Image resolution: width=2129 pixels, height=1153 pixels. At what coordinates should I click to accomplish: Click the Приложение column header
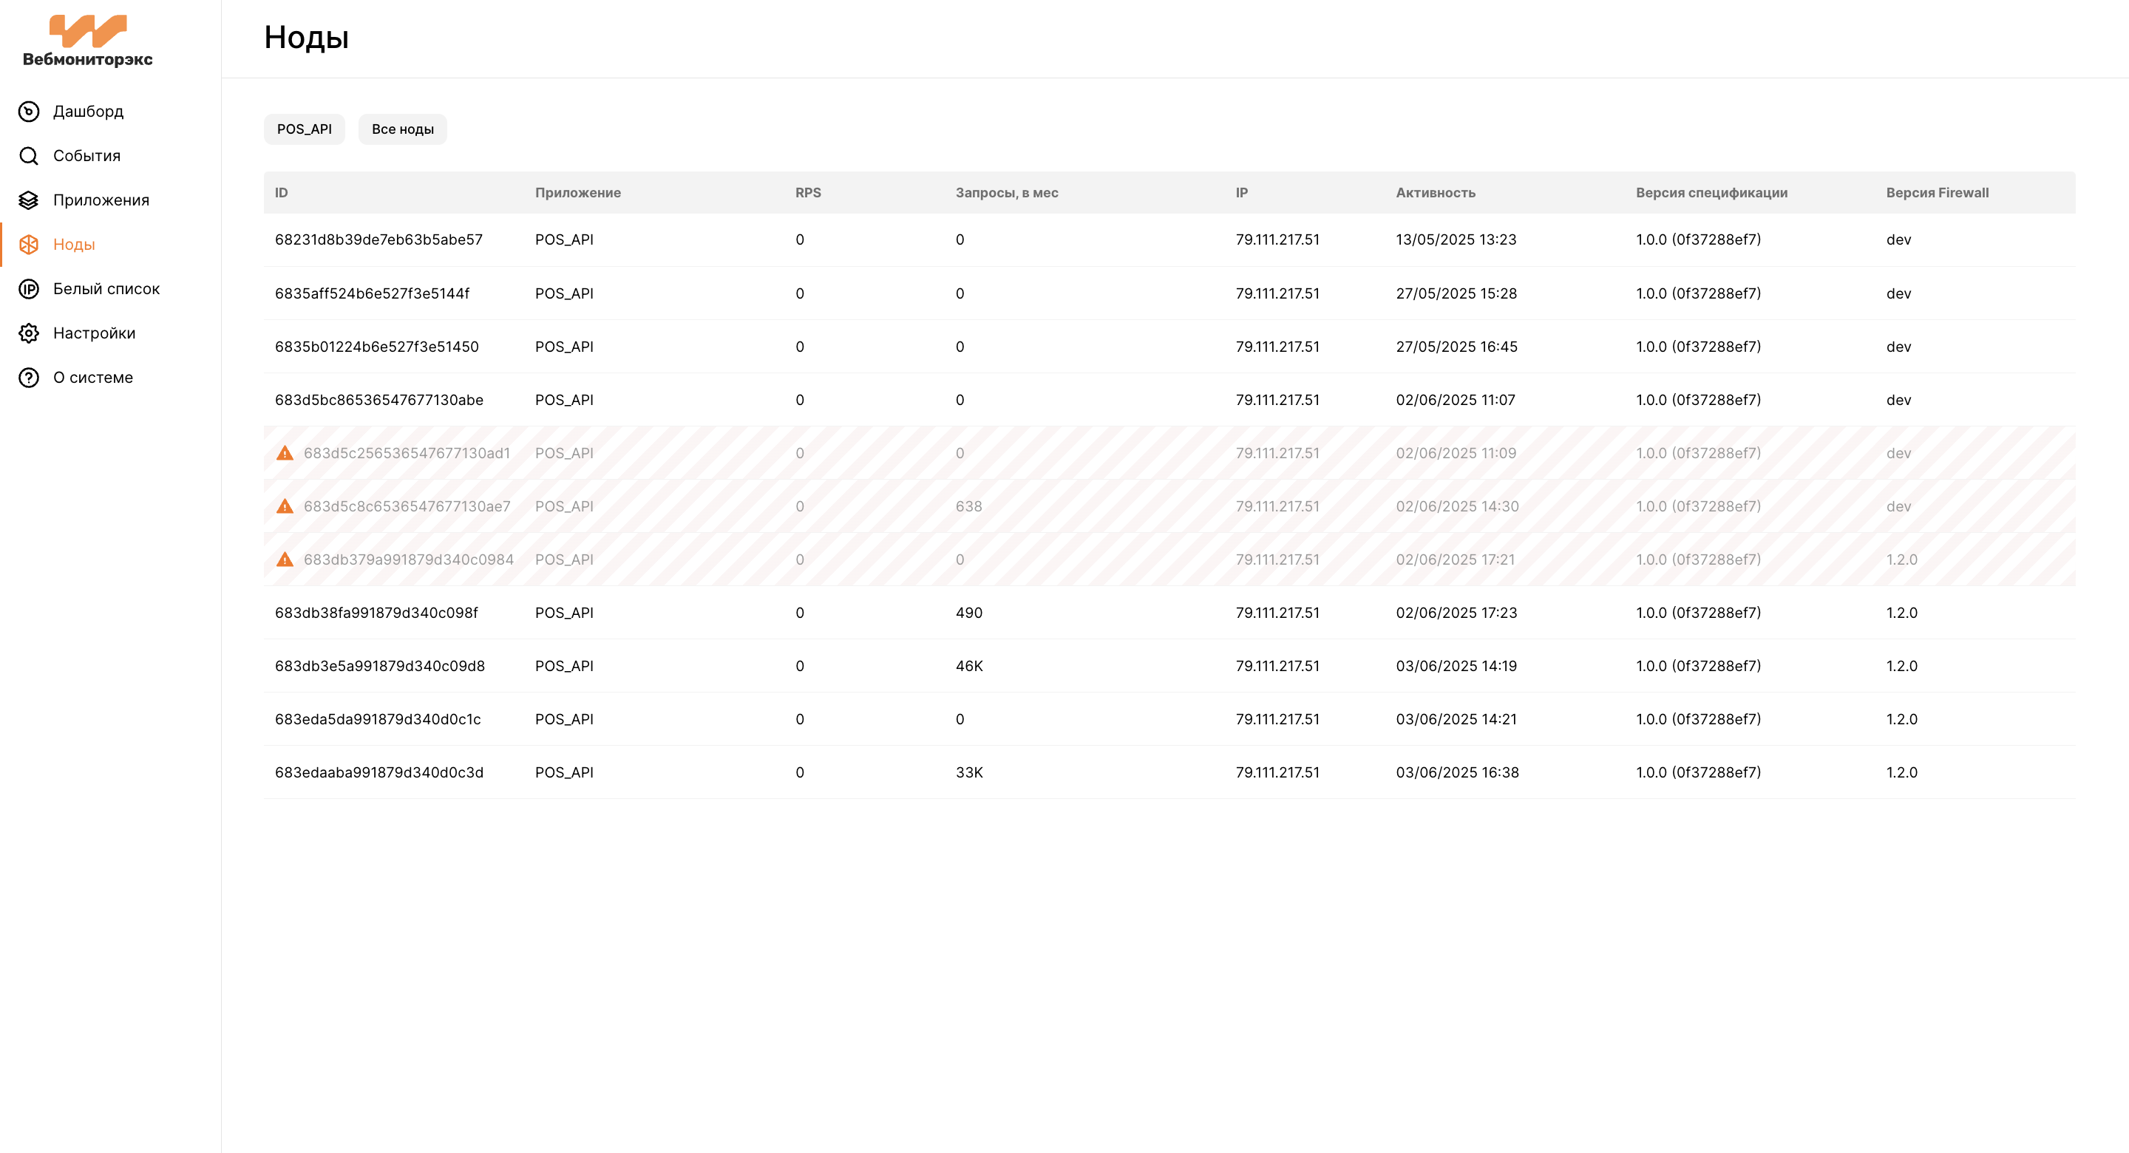[577, 193]
